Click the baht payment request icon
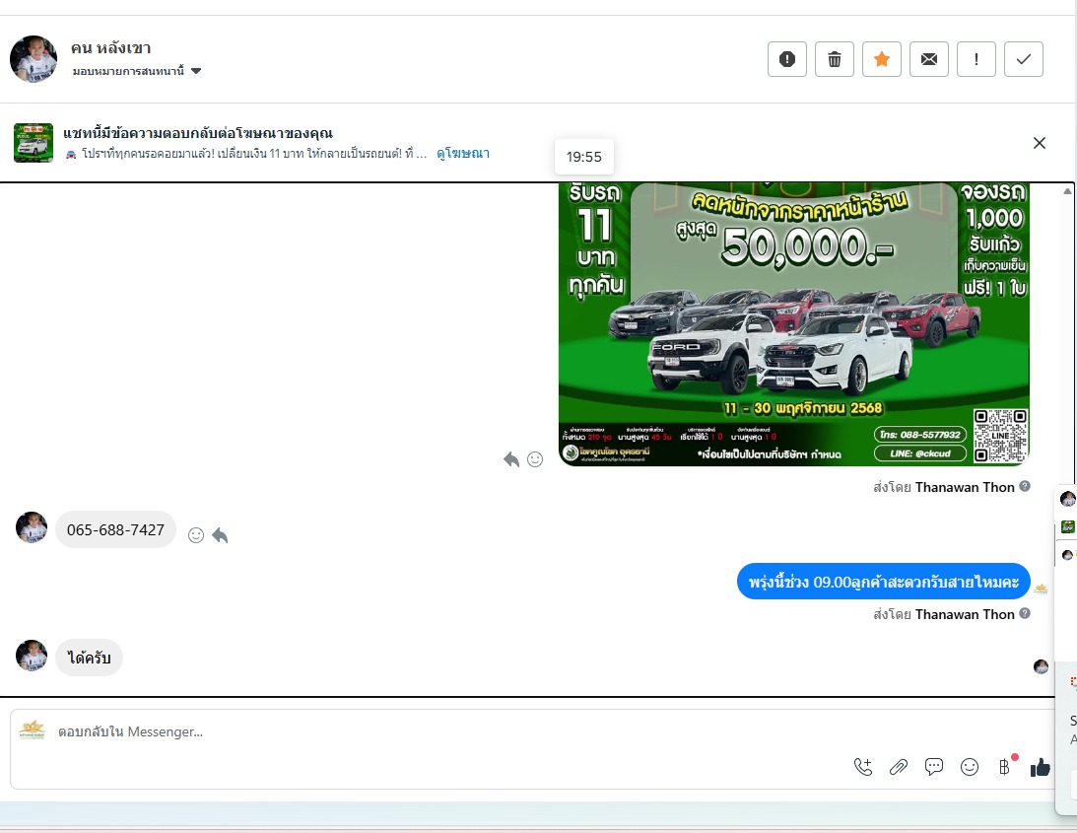1077x833 pixels. 1005,767
